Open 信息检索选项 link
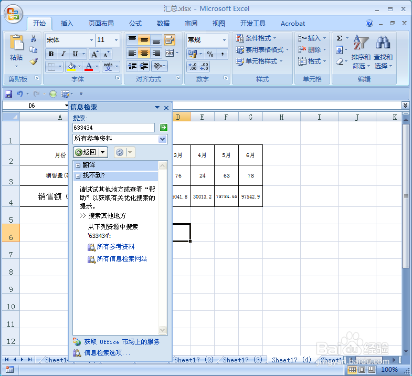Viewport: 412px width, 376px height. click(107, 353)
